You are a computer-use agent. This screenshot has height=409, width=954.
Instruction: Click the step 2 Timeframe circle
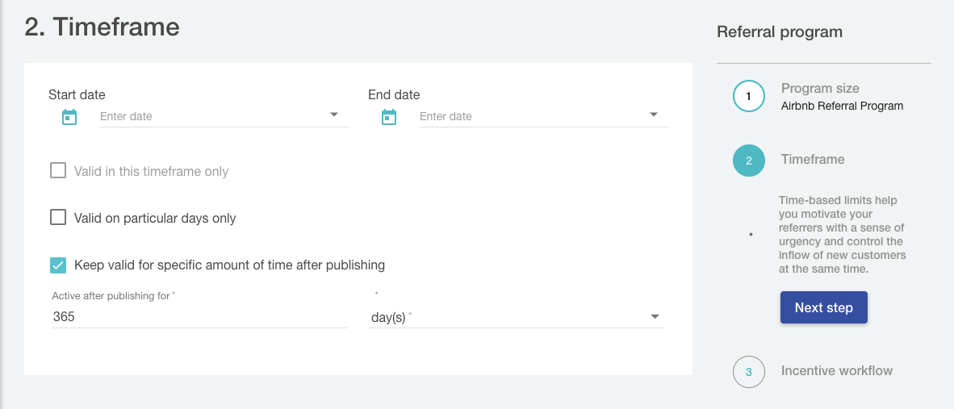click(748, 161)
